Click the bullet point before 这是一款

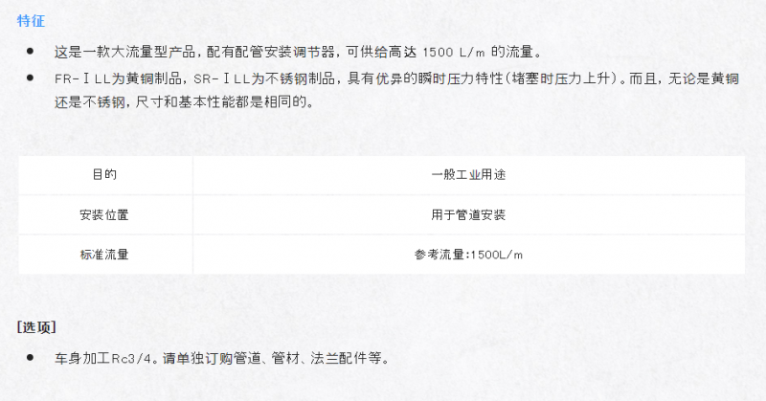click(x=31, y=51)
